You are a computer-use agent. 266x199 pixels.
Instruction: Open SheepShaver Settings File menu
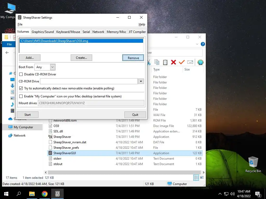[20, 24]
